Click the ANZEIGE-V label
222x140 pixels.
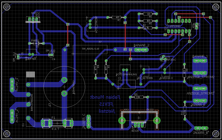[x=166, y=78]
